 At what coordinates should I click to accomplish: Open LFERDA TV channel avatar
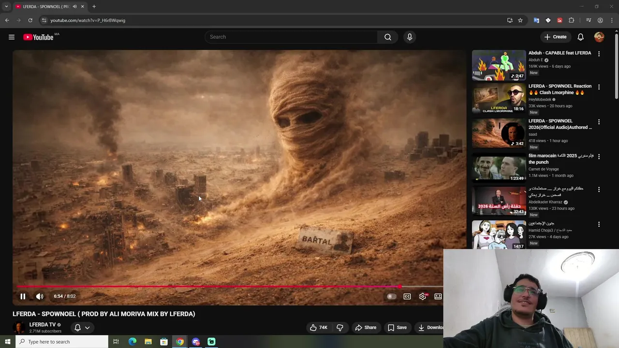pyautogui.click(x=19, y=328)
